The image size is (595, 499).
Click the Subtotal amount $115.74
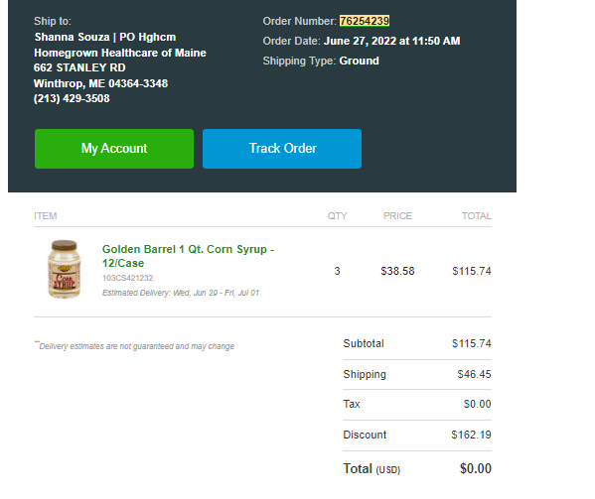pos(471,343)
